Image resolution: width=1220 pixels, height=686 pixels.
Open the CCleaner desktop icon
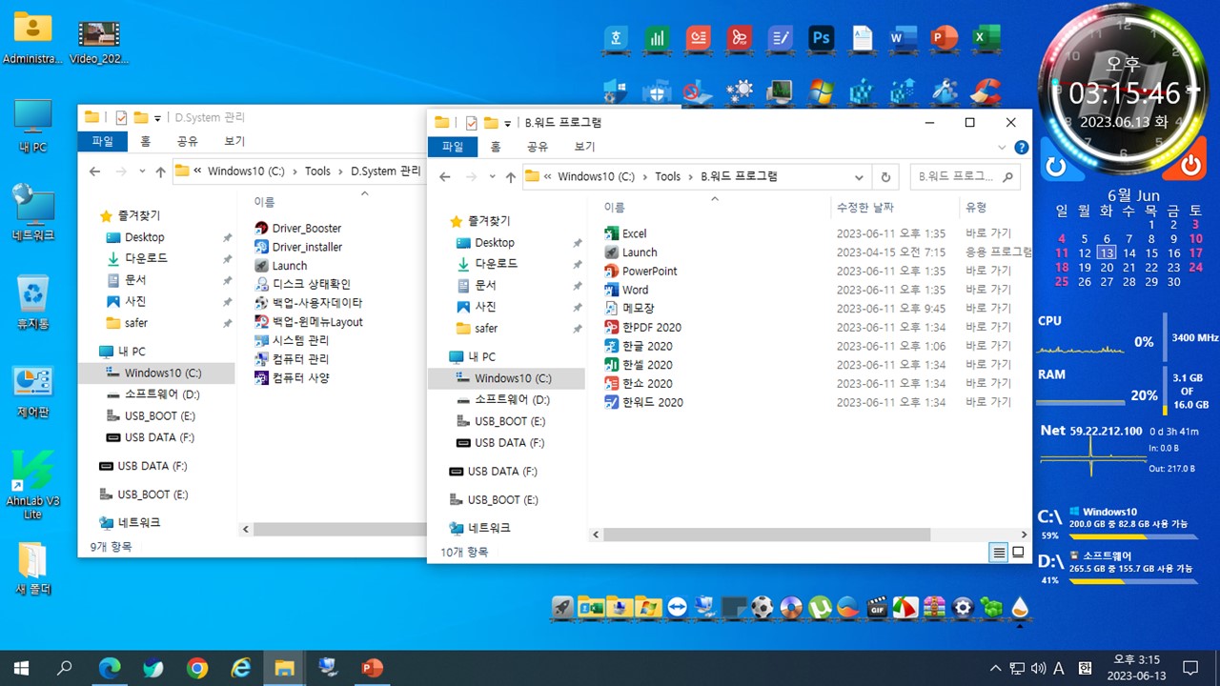986,91
